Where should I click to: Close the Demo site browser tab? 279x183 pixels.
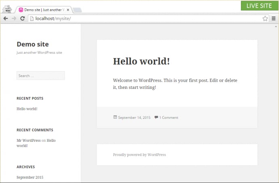(x=68, y=10)
